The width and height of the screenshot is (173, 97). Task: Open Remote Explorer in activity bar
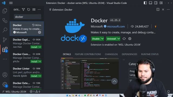5,20
